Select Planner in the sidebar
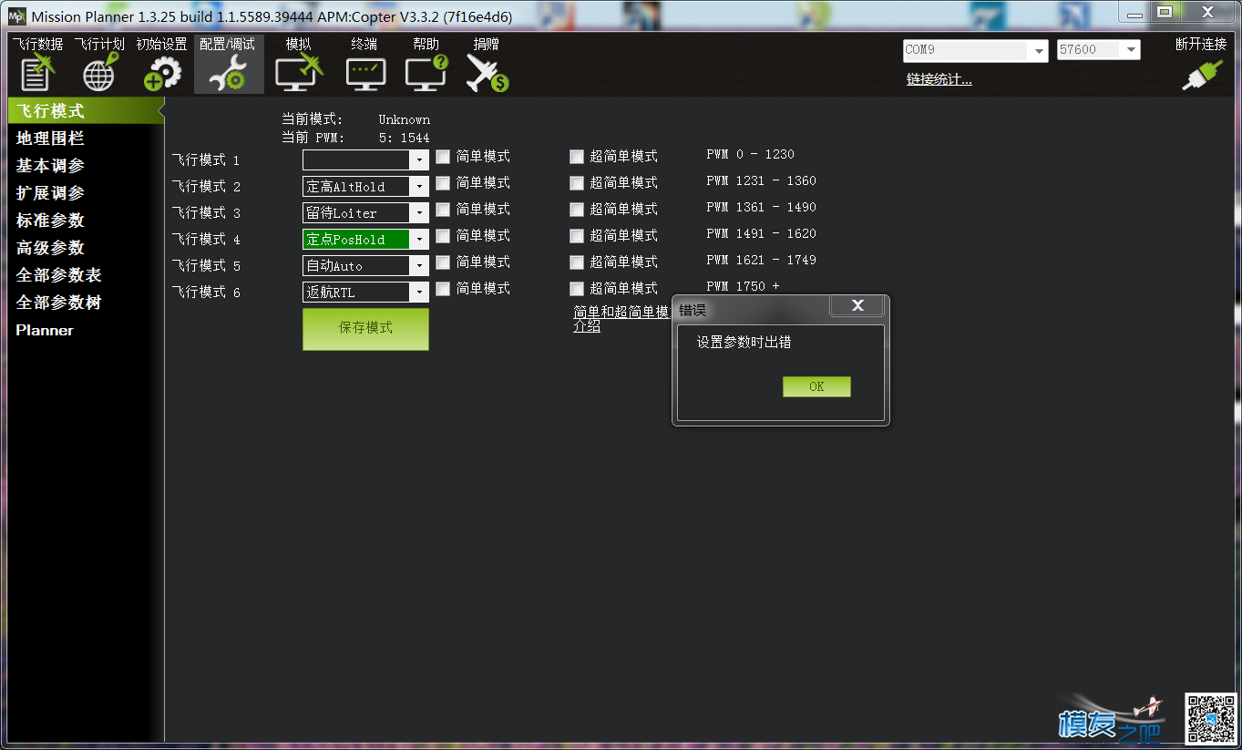The width and height of the screenshot is (1242, 750). tap(45, 330)
